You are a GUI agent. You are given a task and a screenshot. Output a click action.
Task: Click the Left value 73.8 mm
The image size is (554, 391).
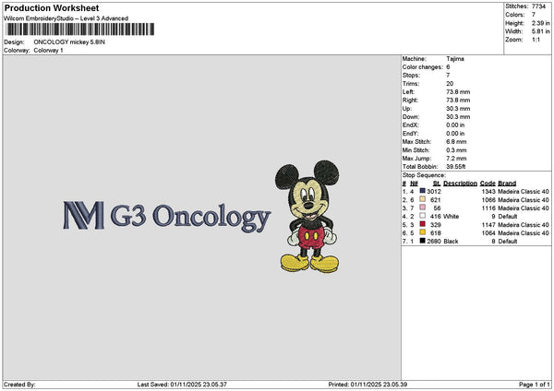pyautogui.click(x=458, y=91)
